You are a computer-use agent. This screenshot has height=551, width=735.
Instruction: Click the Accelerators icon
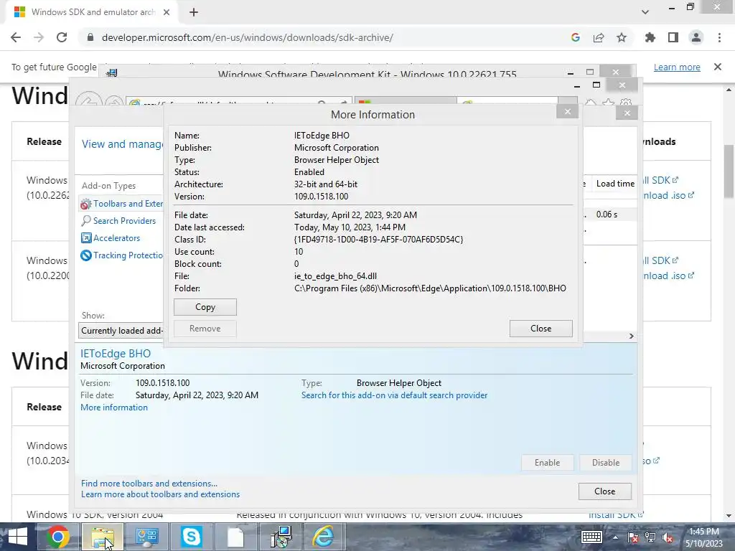pyautogui.click(x=86, y=238)
